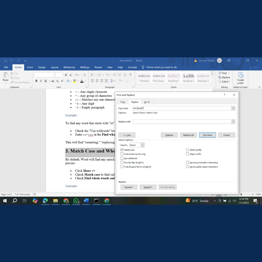Screen dimensions: 262x262
Task: Open File Explorer from taskbar
Action: pyautogui.click(x=56, y=201)
